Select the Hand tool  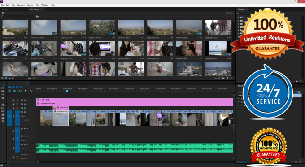[x=3, y=118]
